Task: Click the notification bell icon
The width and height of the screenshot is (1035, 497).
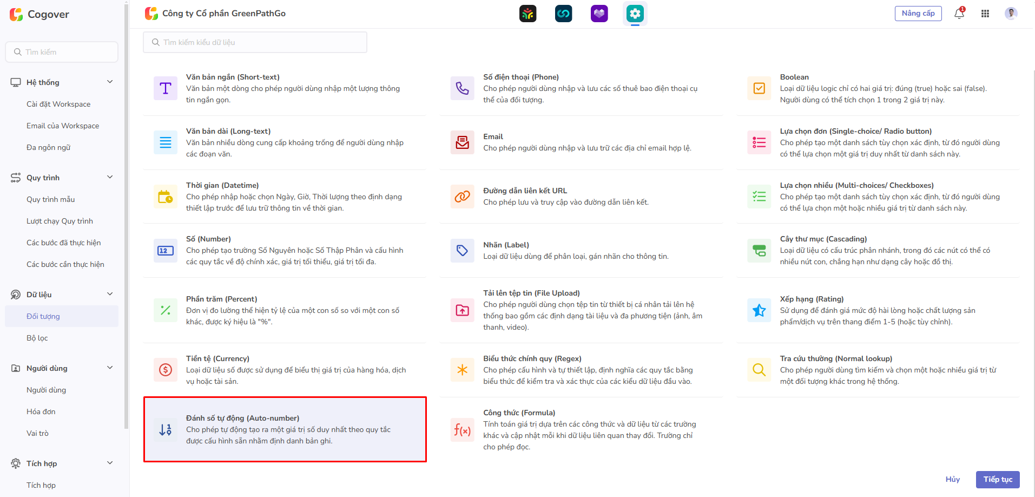Action: click(959, 14)
